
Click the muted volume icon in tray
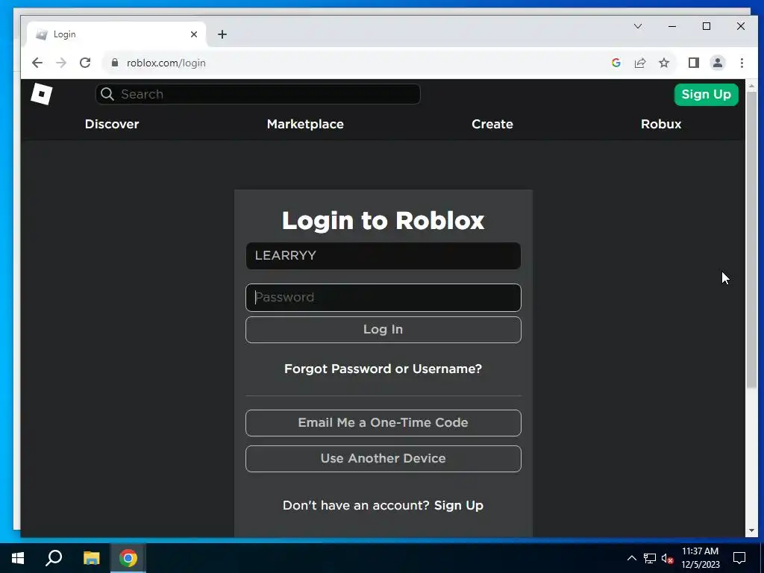click(667, 558)
